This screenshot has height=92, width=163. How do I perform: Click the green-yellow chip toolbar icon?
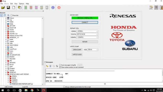(x=42, y=7)
